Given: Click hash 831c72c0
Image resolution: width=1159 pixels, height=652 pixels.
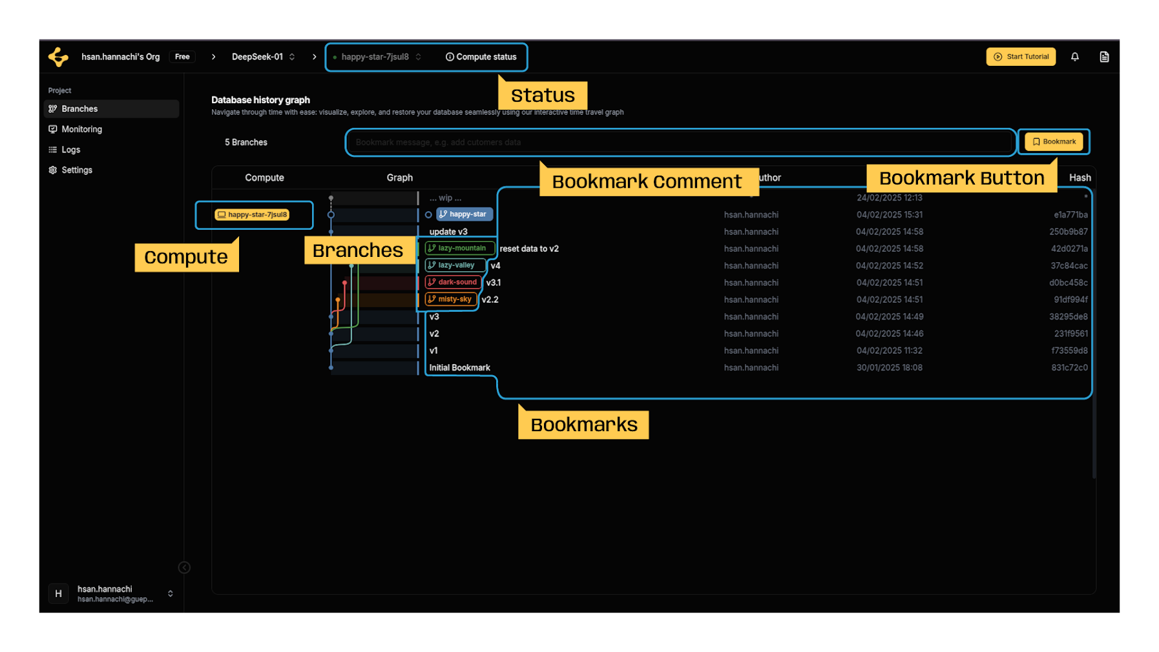Looking at the screenshot, I should (x=1069, y=368).
